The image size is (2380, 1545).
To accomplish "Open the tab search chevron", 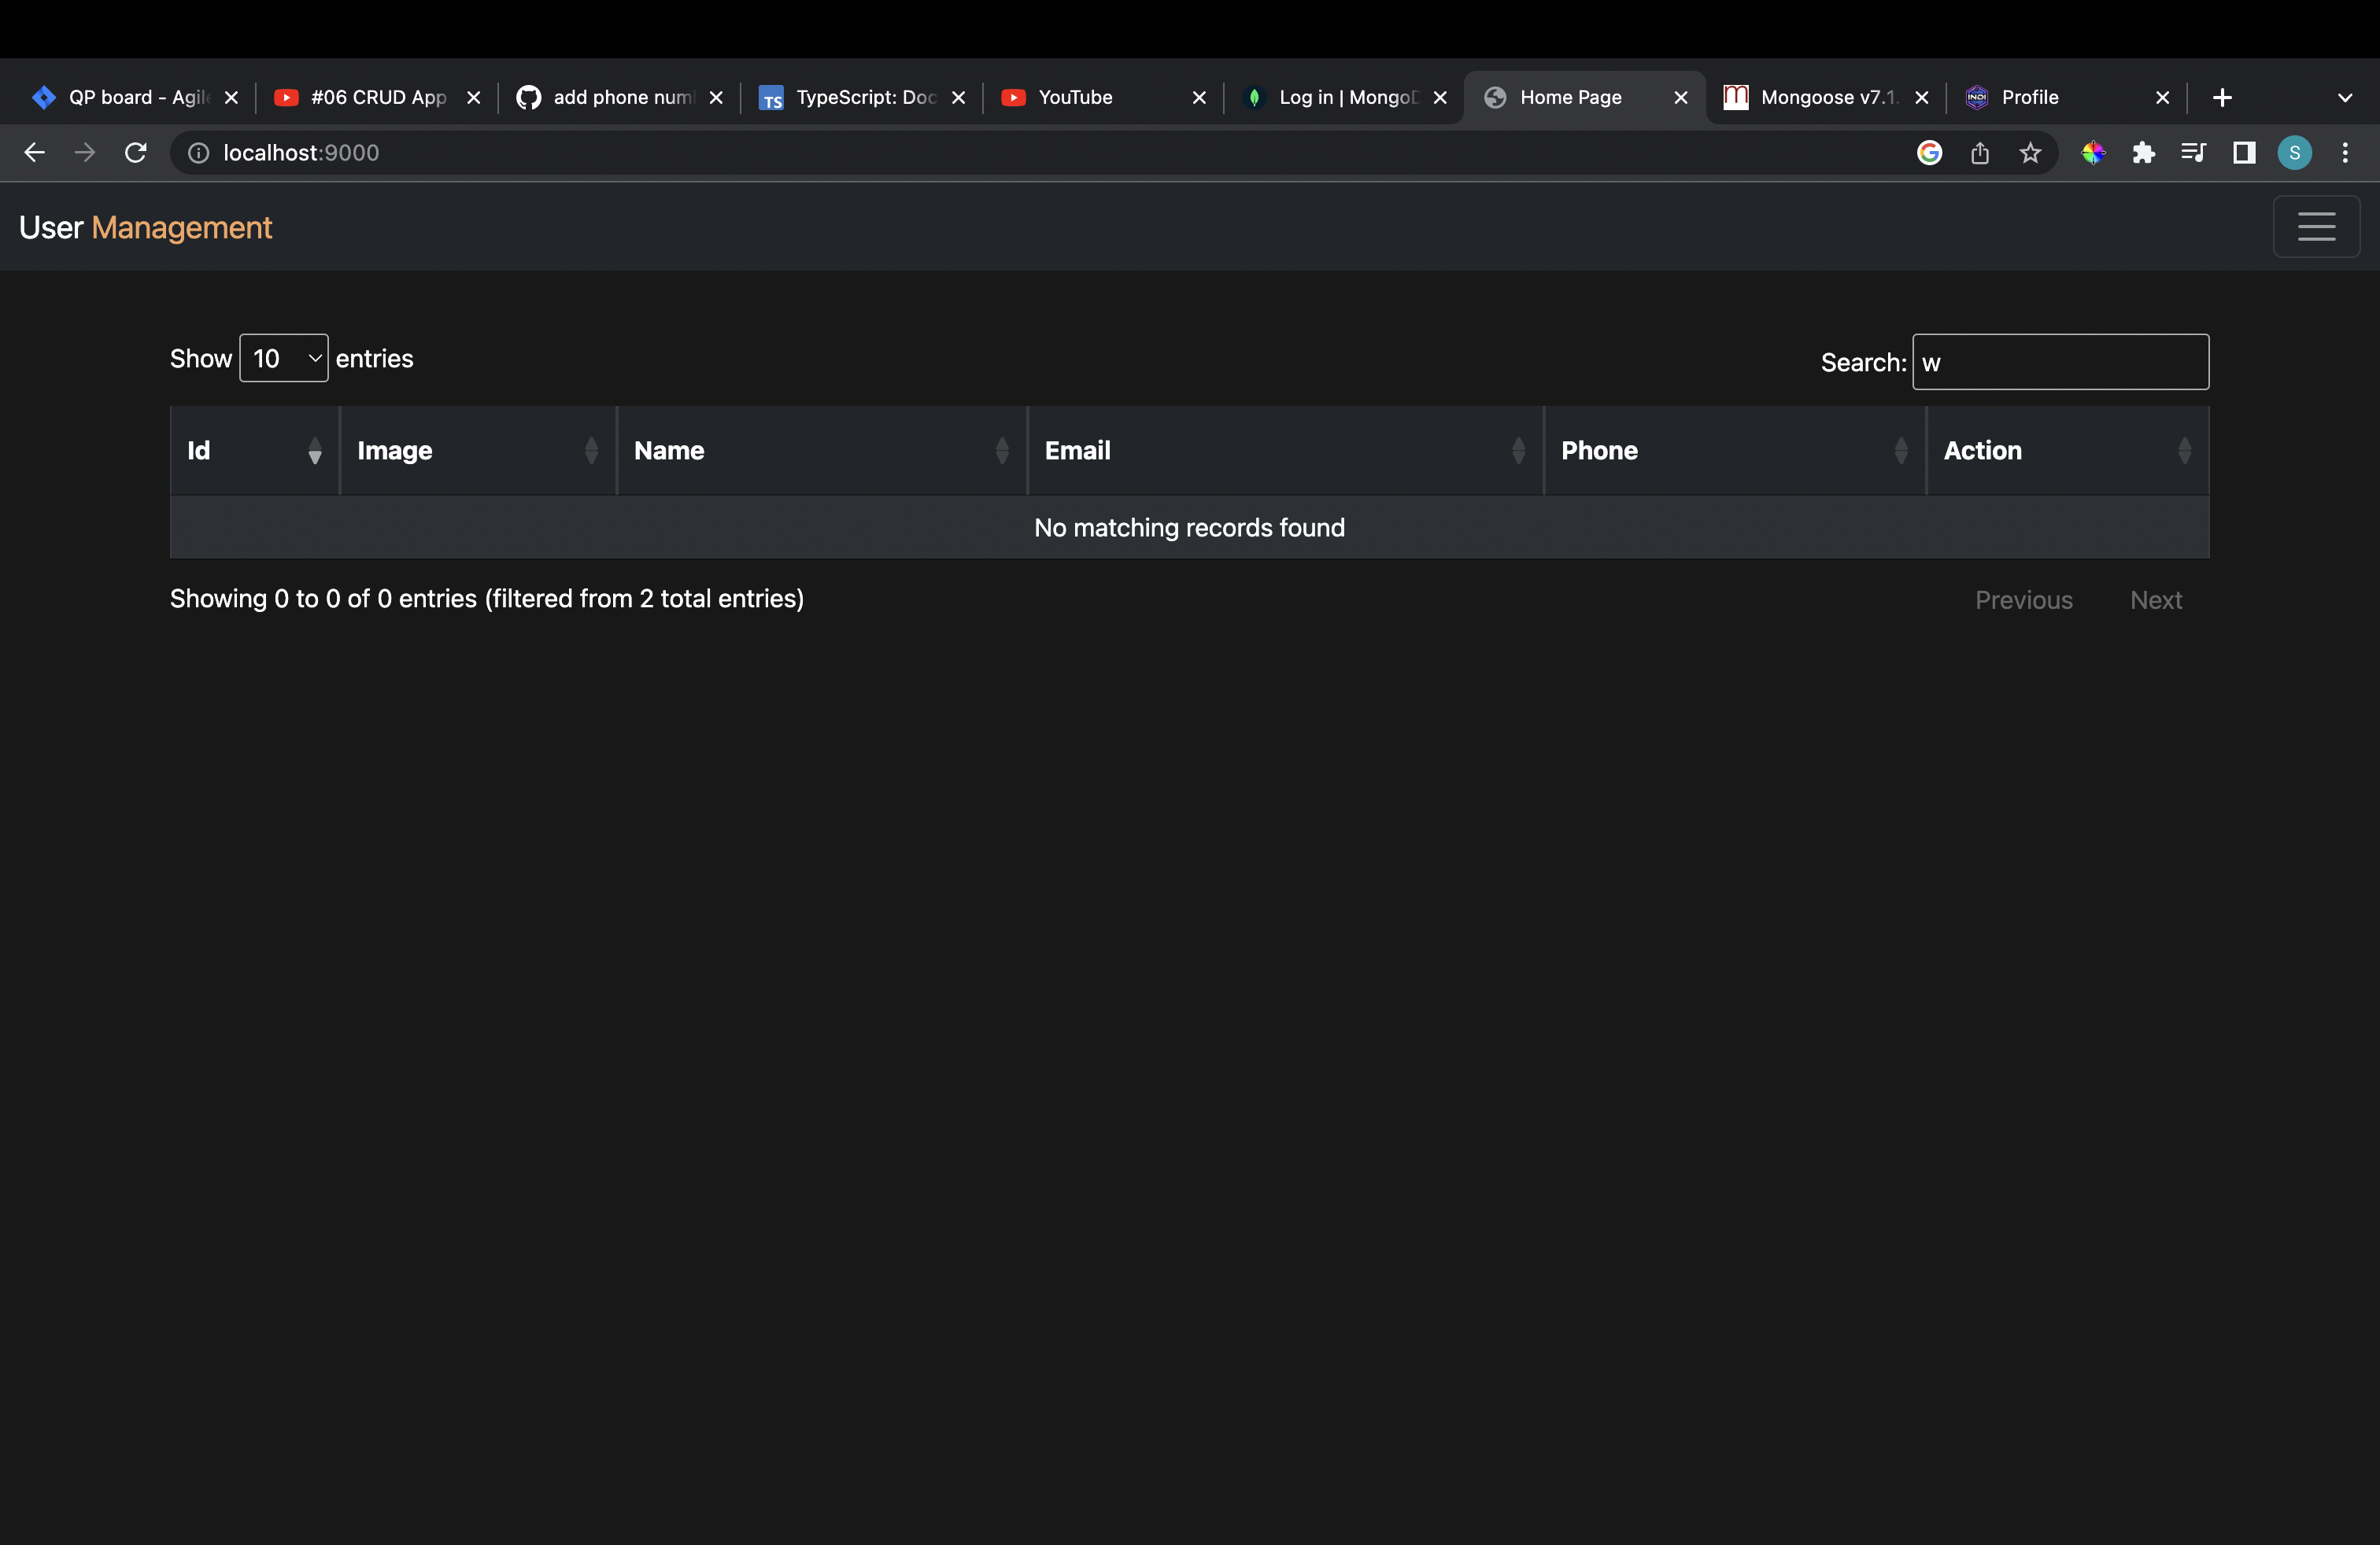I will [2346, 97].
